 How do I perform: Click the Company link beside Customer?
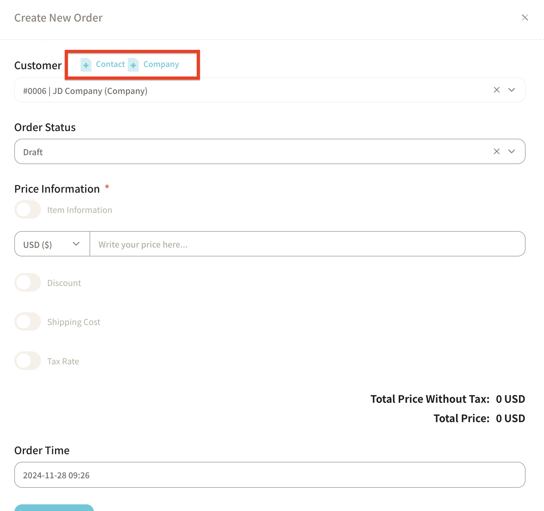point(161,64)
